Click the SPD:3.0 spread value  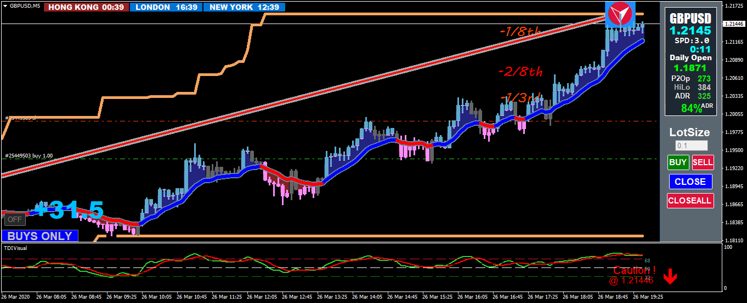[x=692, y=40]
